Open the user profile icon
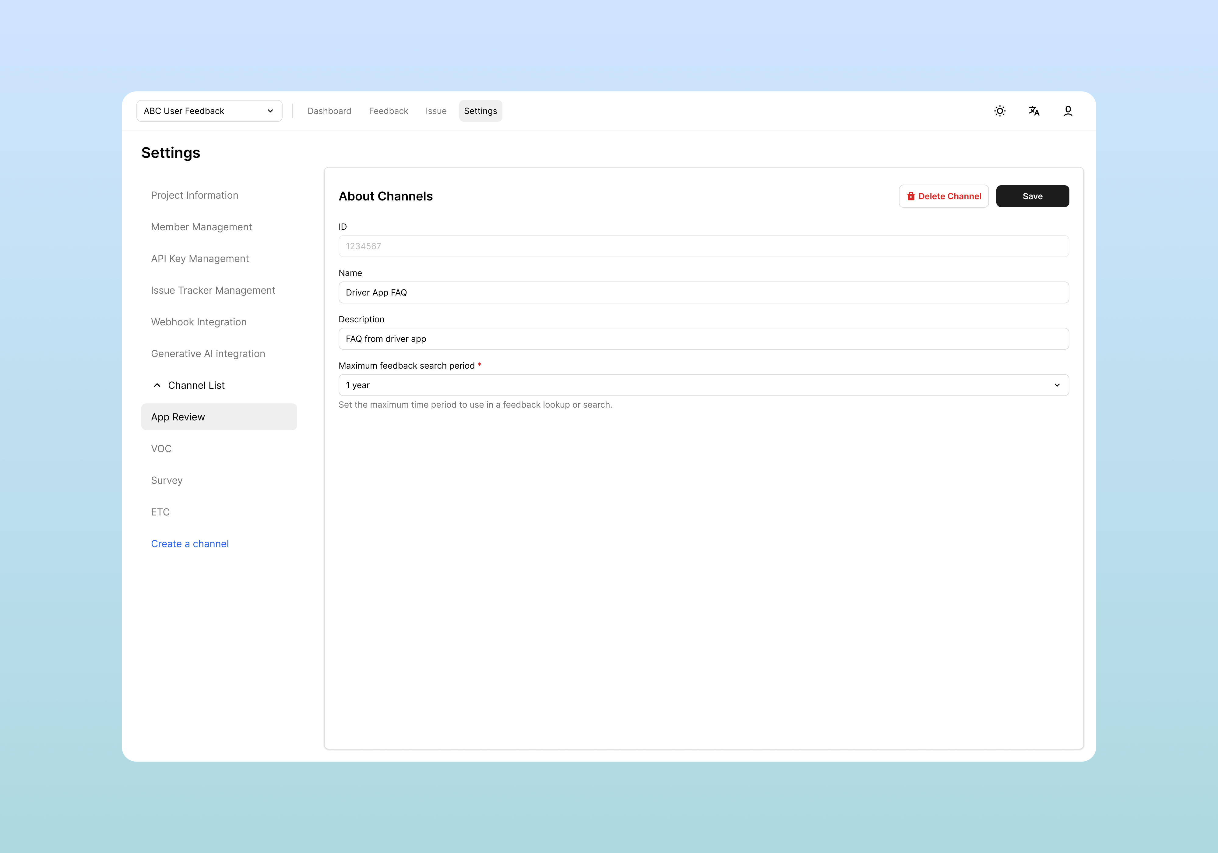Viewport: 1218px width, 853px height. click(1067, 111)
